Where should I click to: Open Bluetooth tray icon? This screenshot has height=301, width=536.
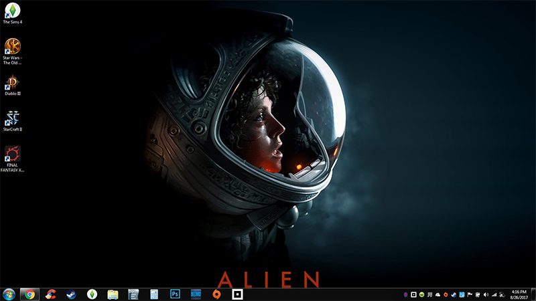pos(405,294)
